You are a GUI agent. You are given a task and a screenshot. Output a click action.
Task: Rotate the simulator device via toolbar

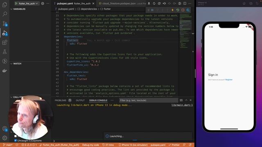point(257,3)
